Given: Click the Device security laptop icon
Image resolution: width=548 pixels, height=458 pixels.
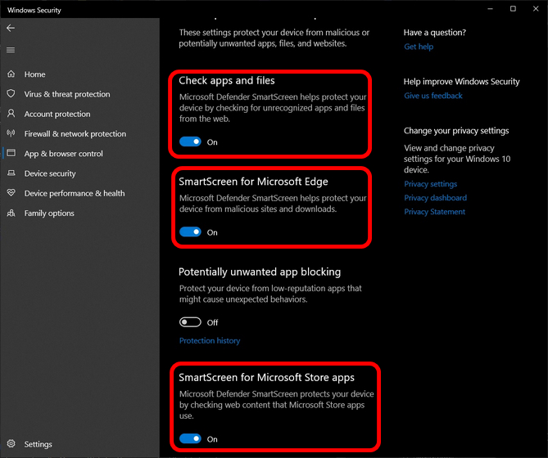Looking at the screenshot, I should tap(11, 173).
